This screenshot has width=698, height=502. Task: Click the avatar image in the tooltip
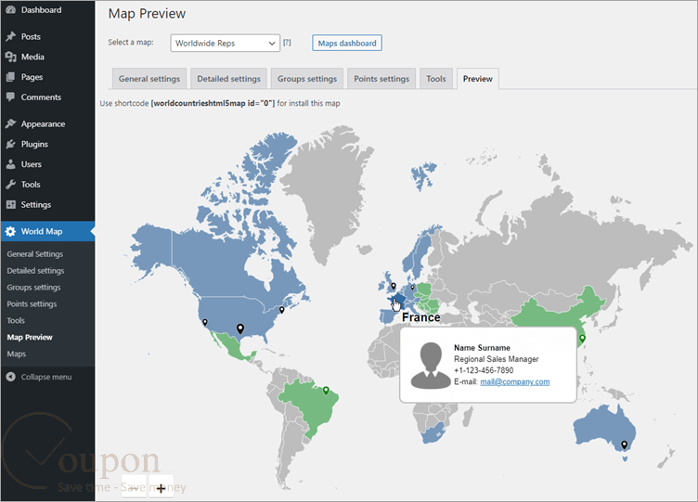(x=431, y=366)
